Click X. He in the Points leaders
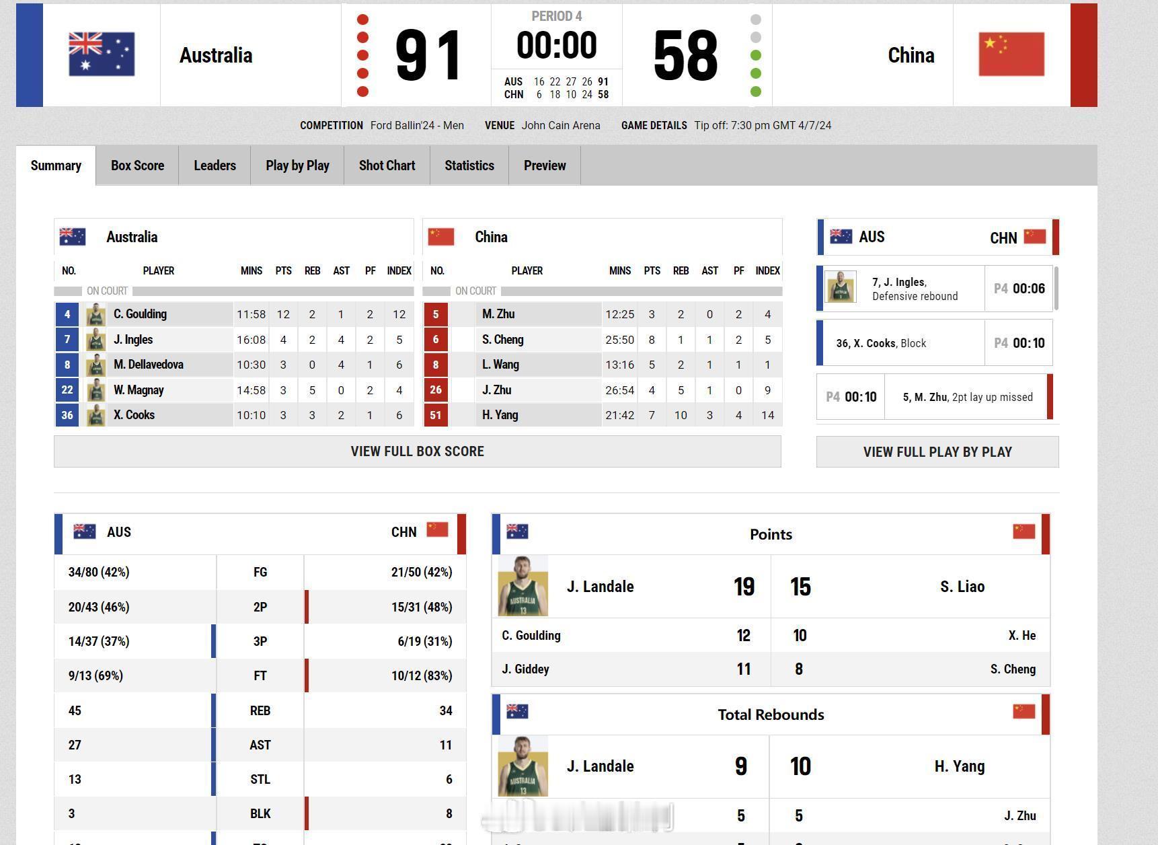The width and height of the screenshot is (1158, 845). point(1022,636)
